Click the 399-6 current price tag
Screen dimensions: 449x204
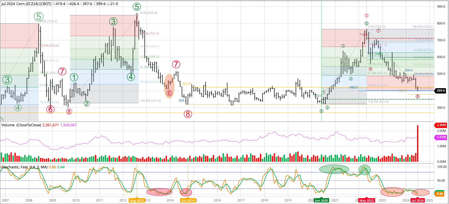[x=441, y=91]
